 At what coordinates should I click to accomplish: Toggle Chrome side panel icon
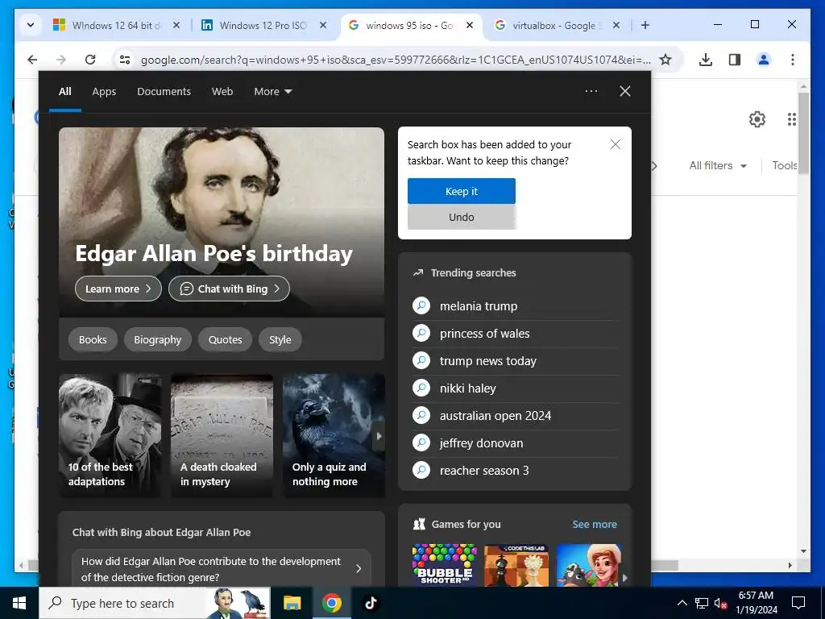[x=735, y=60]
